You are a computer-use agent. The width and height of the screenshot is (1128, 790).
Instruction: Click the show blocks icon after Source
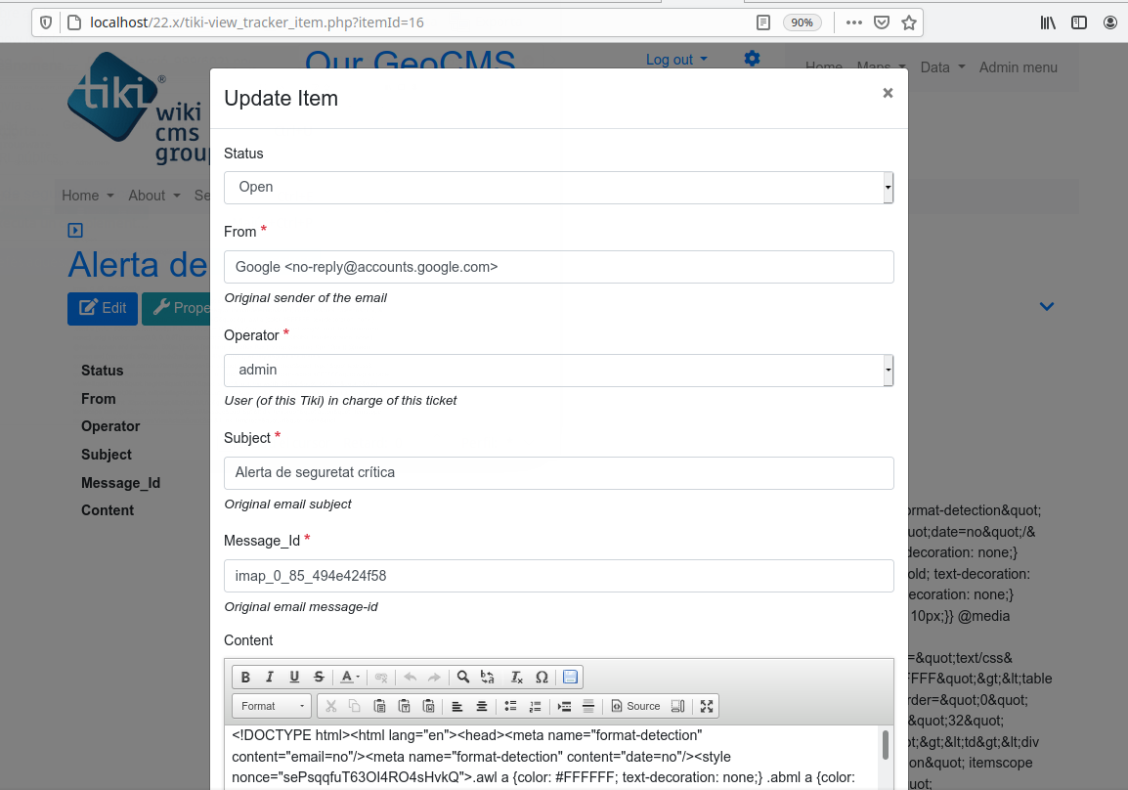click(x=677, y=707)
